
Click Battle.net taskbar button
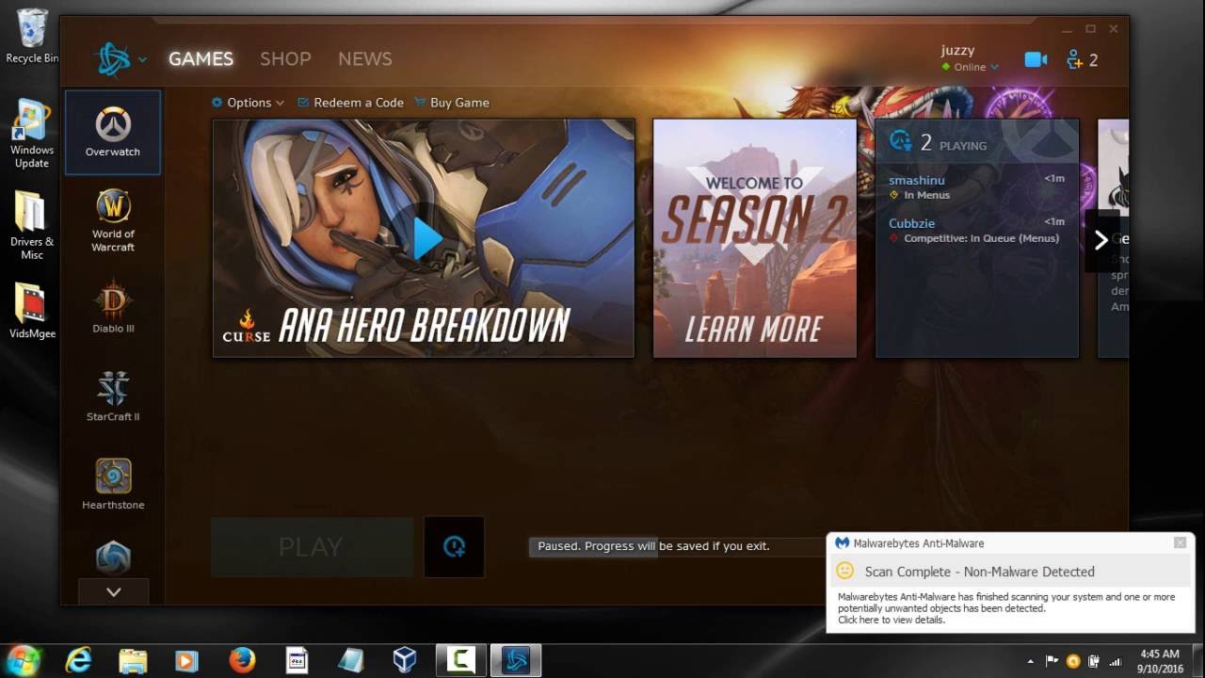[x=516, y=660]
